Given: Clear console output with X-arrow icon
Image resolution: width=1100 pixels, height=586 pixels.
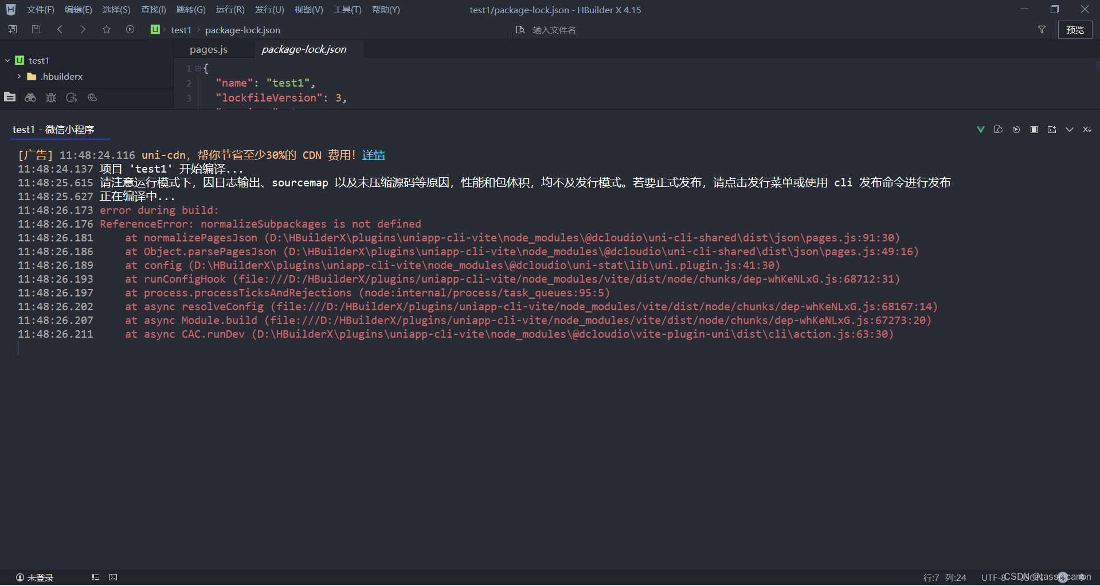Looking at the screenshot, I should [x=1087, y=130].
